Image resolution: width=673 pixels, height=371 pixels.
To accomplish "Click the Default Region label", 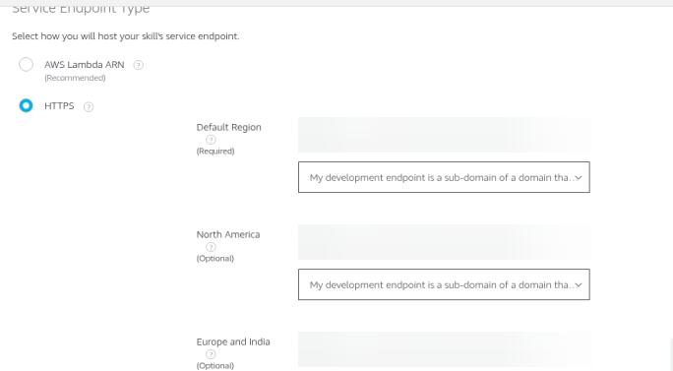I will click(x=229, y=127).
